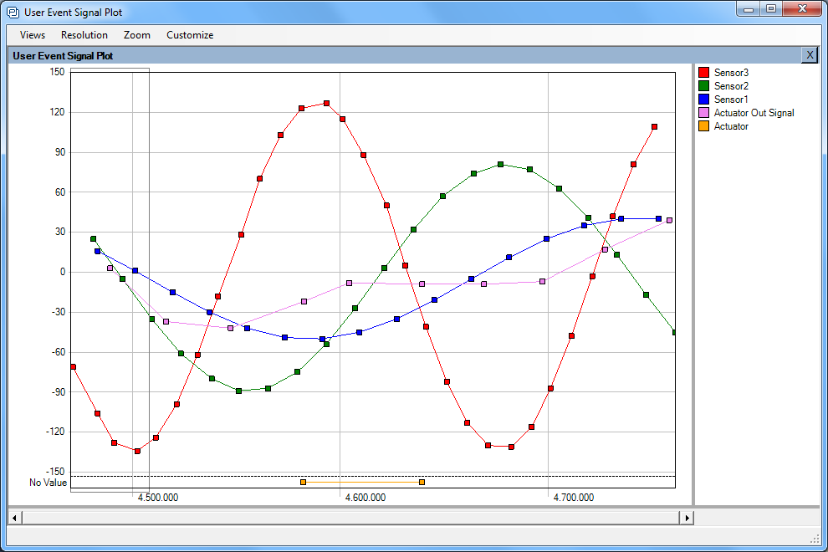Open the Resolution menu
The height and width of the screenshot is (552, 828).
tap(84, 35)
